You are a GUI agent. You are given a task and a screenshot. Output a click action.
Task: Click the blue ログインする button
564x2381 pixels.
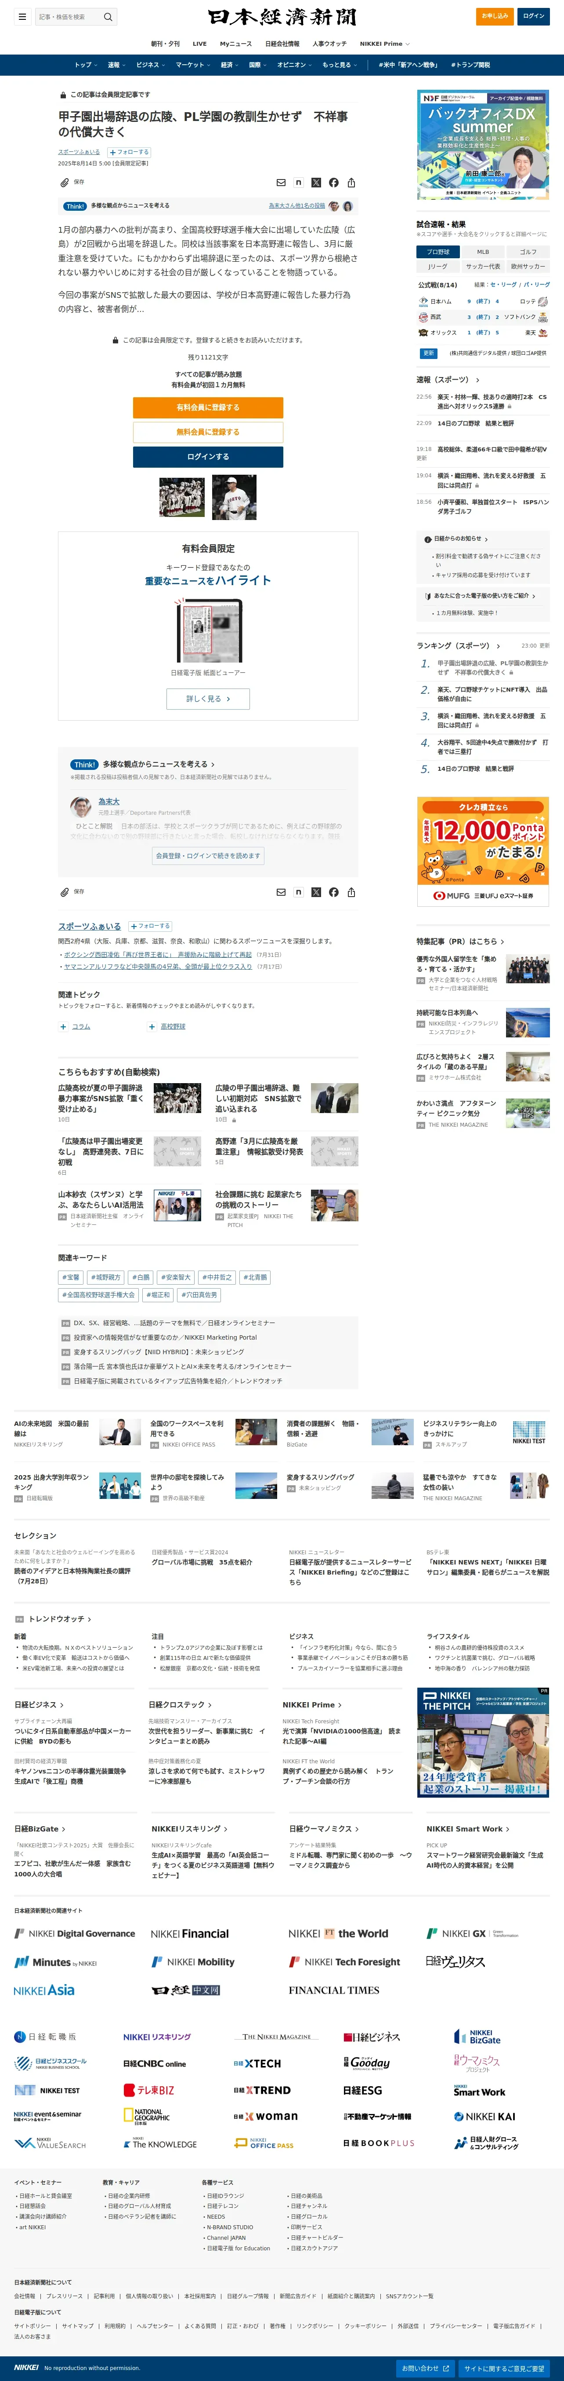coord(208,457)
